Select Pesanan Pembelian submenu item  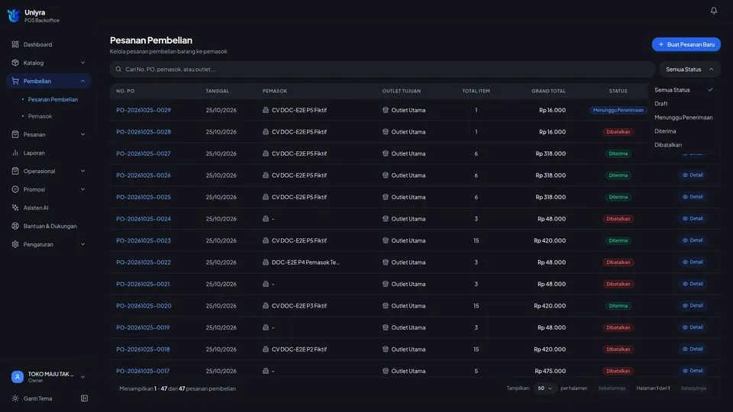point(53,99)
